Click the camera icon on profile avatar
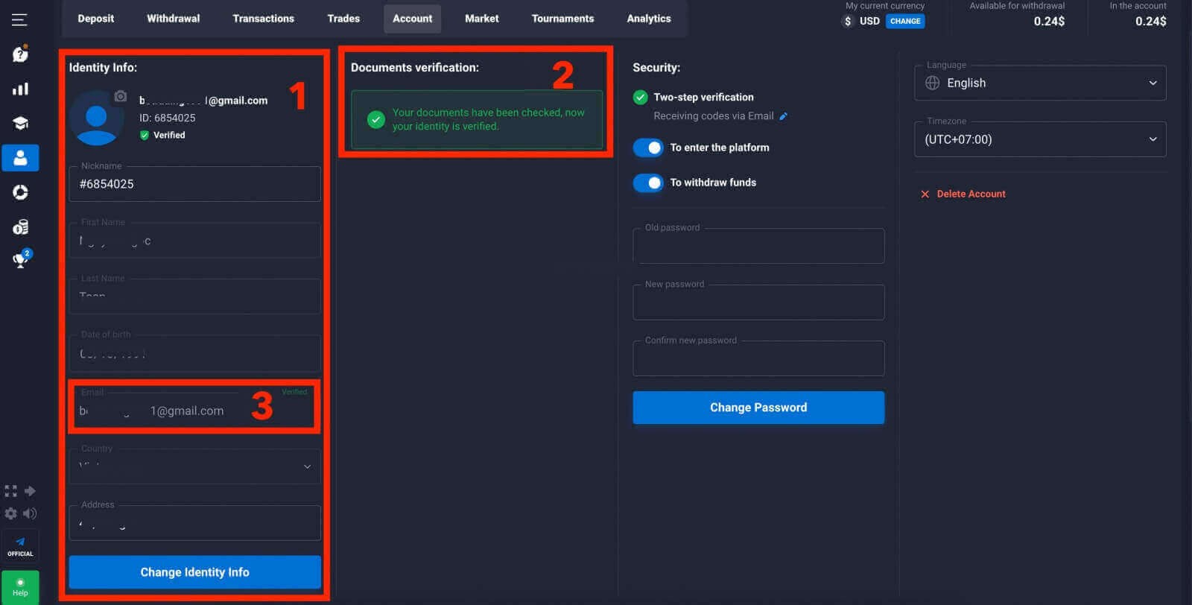The height and width of the screenshot is (605, 1192). point(120,97)
